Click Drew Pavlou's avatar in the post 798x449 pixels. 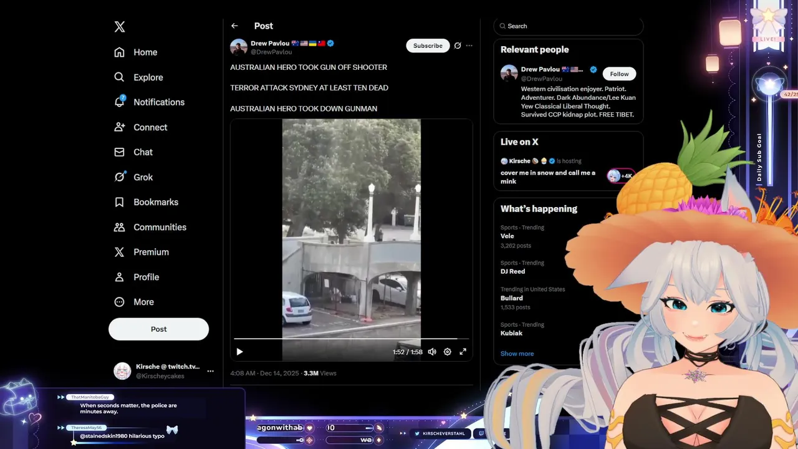(x=239, y=47)
